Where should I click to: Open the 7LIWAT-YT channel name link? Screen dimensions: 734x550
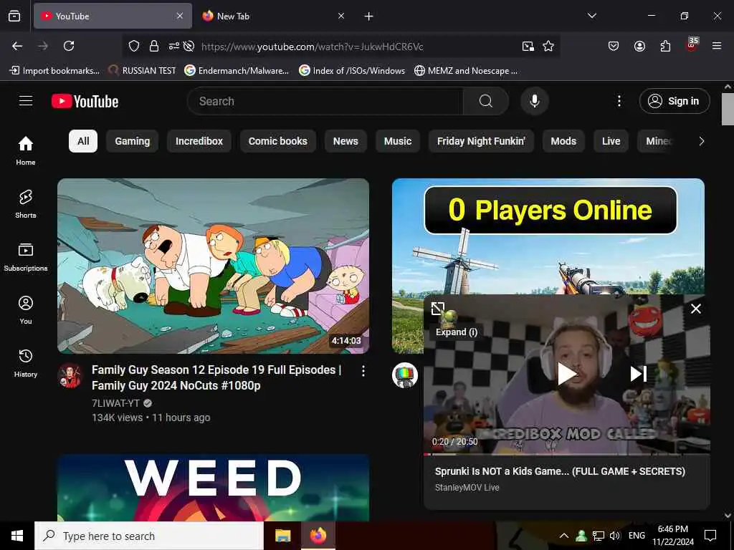[115, 403]
